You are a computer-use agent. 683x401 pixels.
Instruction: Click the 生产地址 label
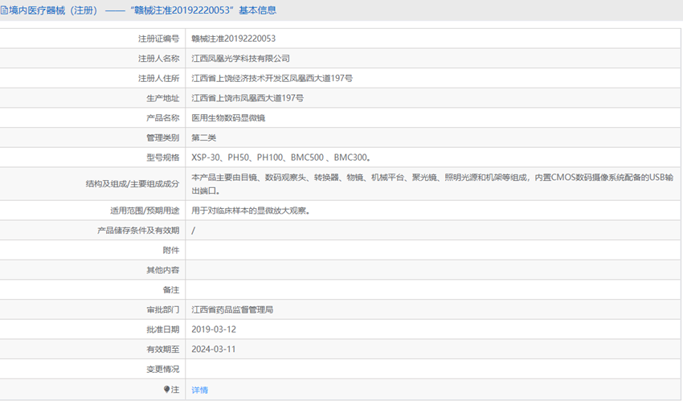[163, 98]
